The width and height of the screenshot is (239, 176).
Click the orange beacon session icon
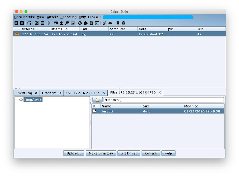[17, 34]
